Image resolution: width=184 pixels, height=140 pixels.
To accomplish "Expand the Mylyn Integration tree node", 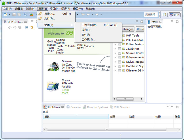I will pyautogui.click(x=115, y=62).
